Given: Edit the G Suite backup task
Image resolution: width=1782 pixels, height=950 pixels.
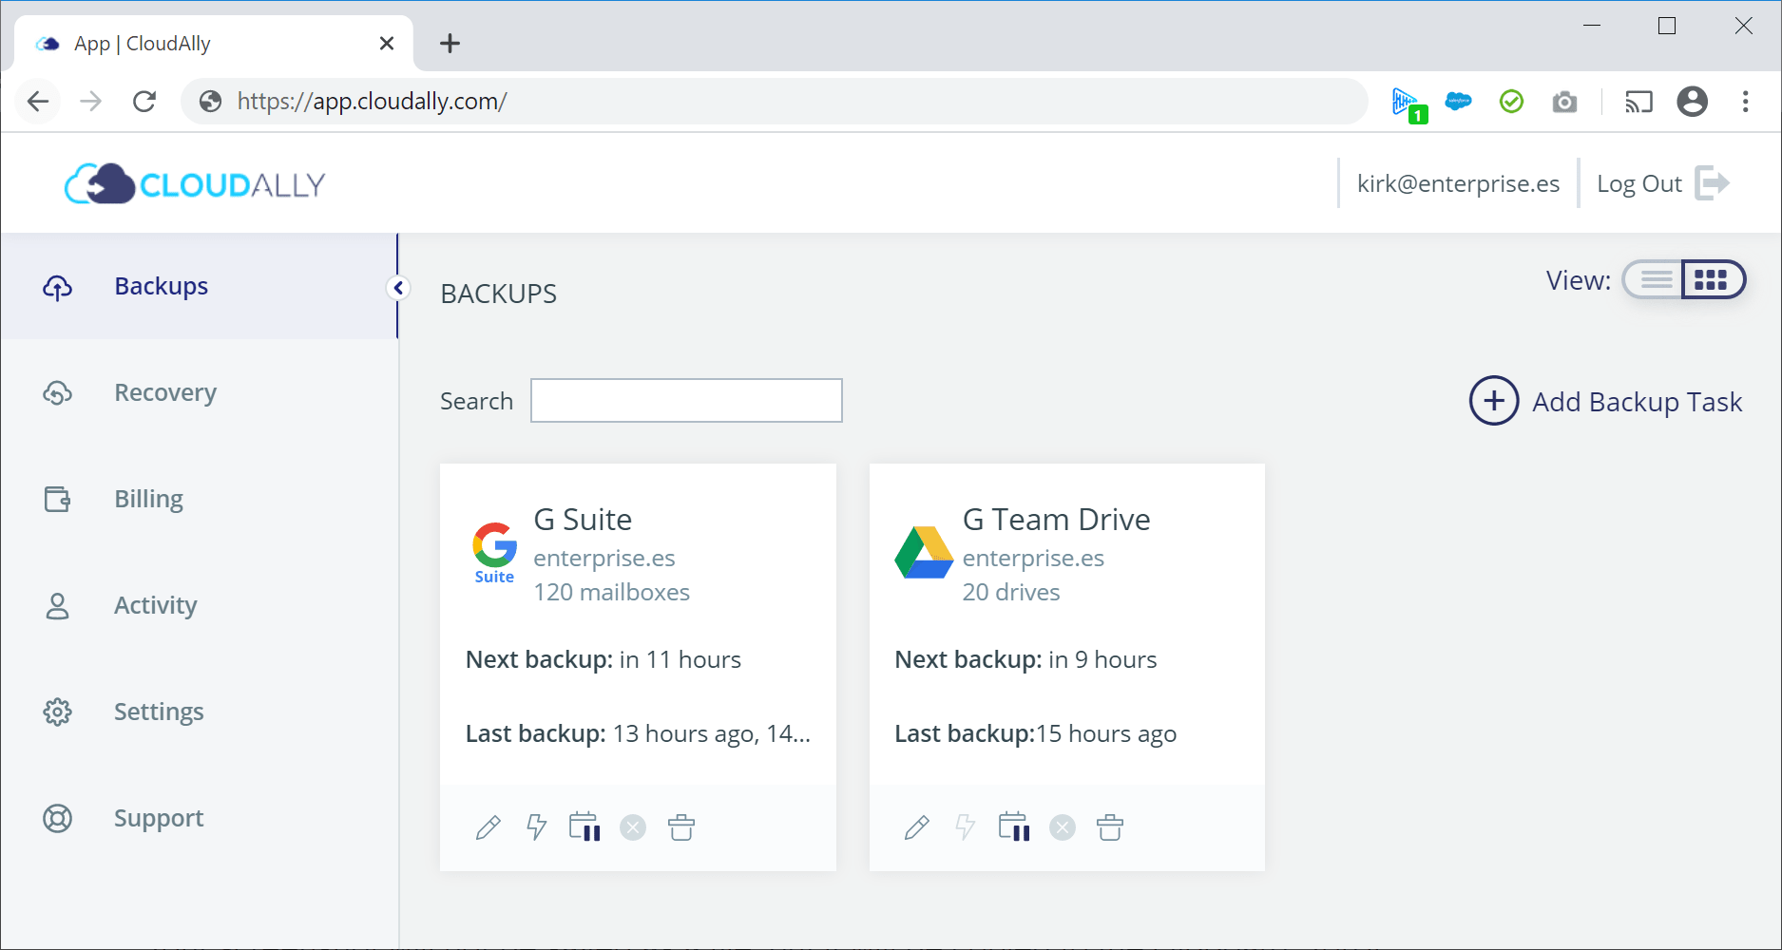Looking at the screenshot, I should tap(489, 827).
